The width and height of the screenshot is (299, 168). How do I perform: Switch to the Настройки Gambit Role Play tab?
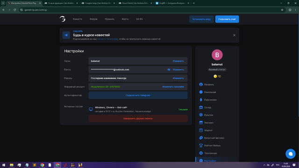(x=24, y=3)
